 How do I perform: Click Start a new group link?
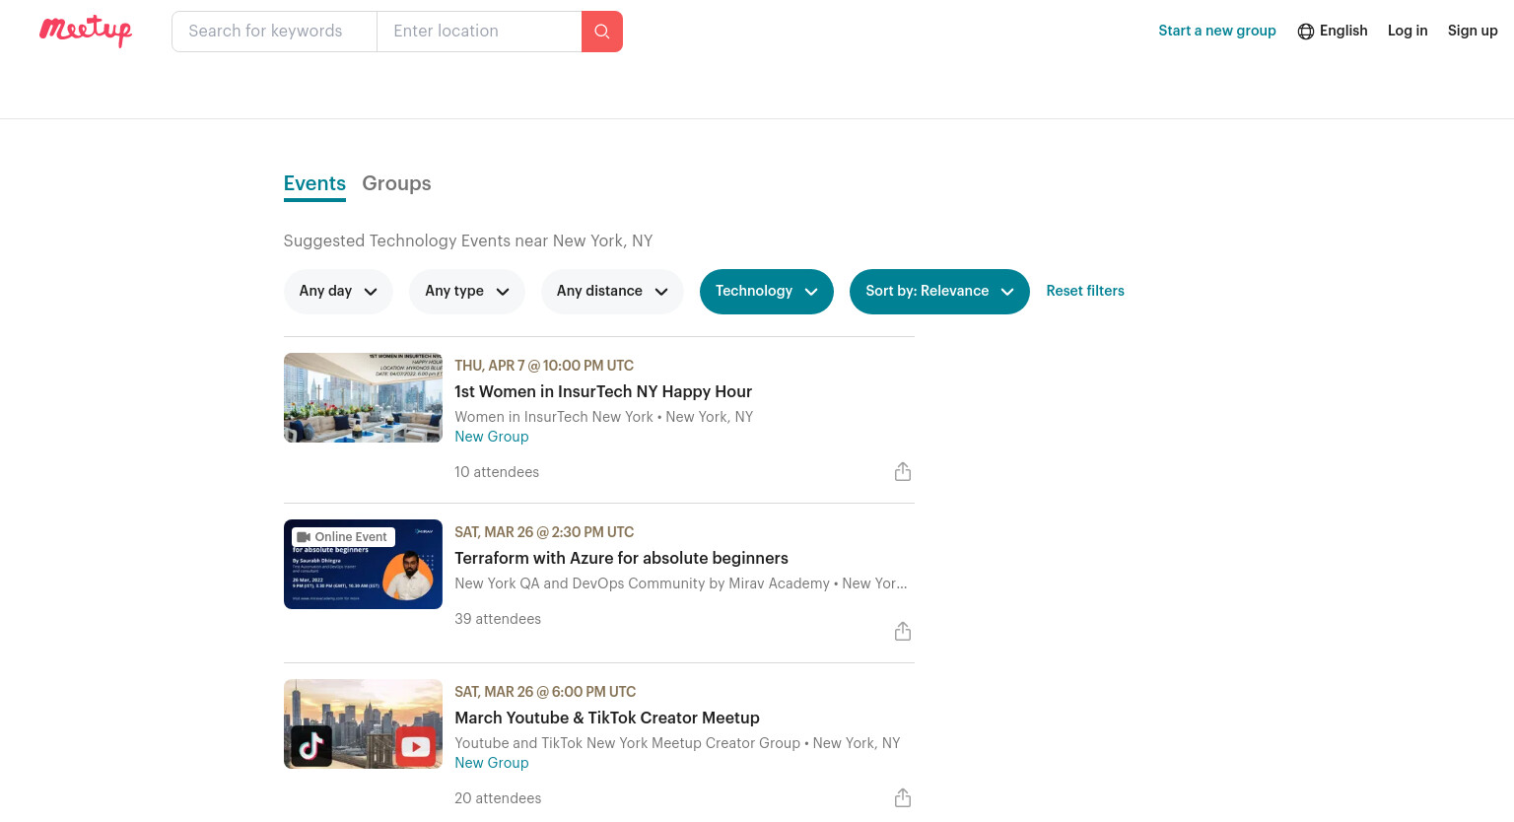click(x=1217, y=32)
